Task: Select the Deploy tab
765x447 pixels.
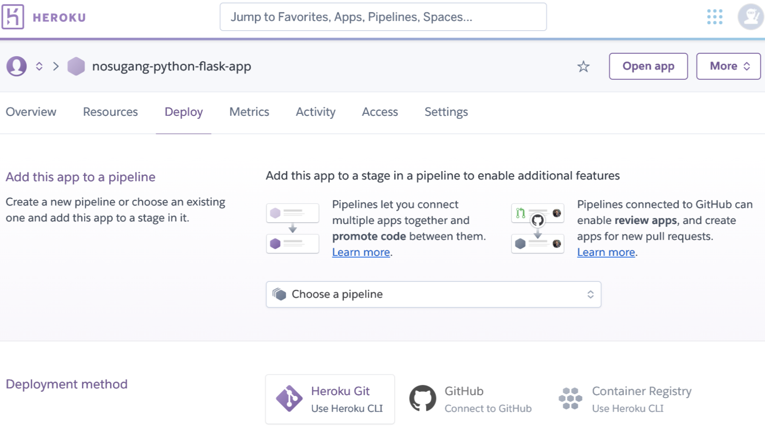Action: [184, 112]
